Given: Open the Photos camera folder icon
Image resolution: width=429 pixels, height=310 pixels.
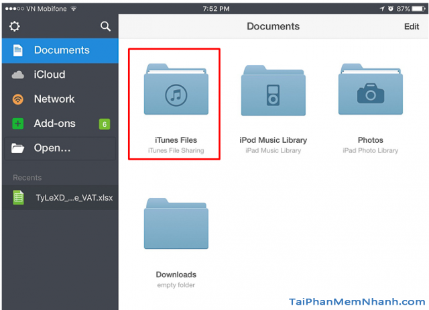Looking at the screenshot, I should point(371,89).
